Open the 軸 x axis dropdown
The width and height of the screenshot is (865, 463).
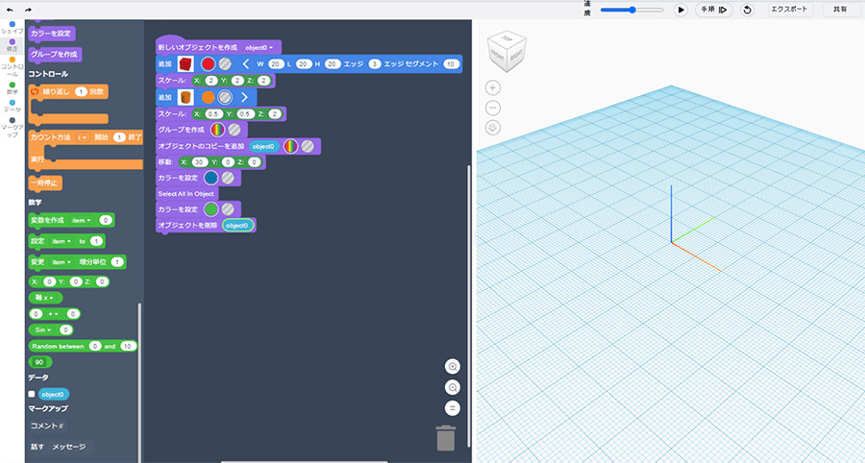coord(45,298)
